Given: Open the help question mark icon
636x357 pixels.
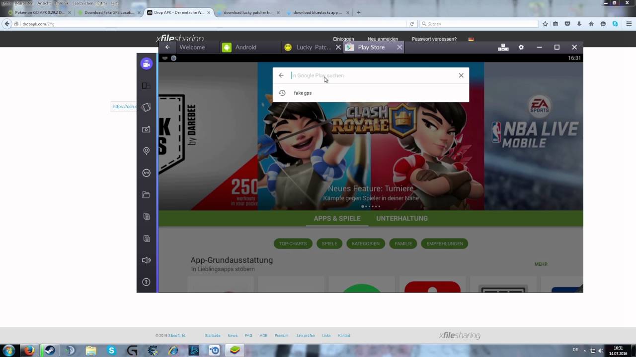Looking at the screenshot, I should (146, 282).
